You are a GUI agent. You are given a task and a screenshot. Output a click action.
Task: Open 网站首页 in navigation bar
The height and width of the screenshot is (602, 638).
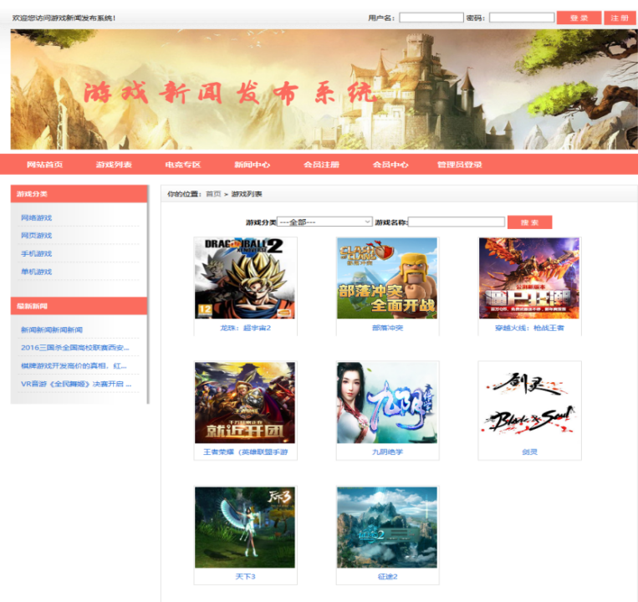45,165
